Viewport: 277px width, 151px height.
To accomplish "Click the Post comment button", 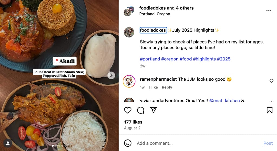I will point(268,143).
